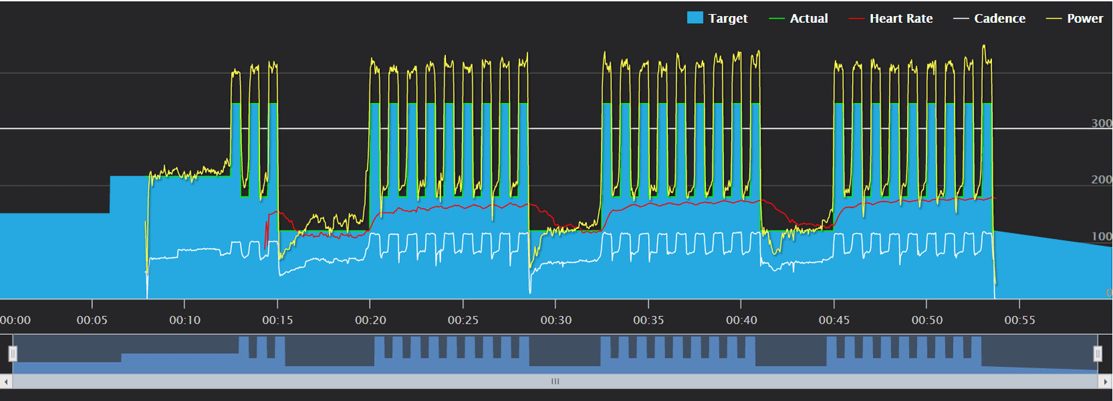Click the 00:15 time axis label

tap(278, 320)
